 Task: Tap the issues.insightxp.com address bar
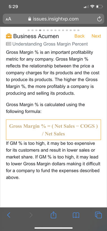point(54,19)
